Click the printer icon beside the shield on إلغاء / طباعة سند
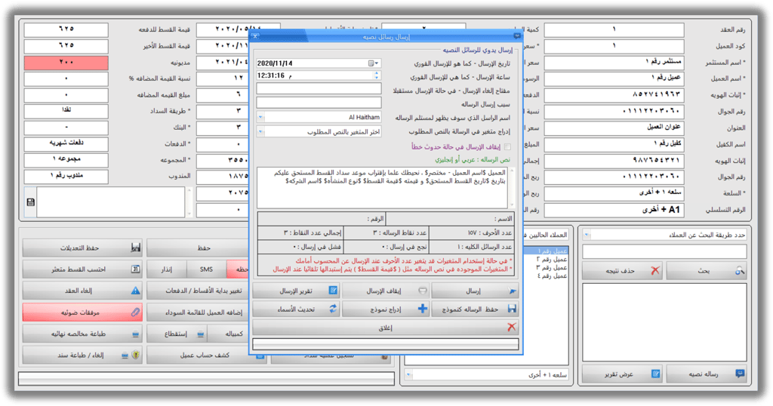This screenshot has height=406, width=773. (125, 355)
